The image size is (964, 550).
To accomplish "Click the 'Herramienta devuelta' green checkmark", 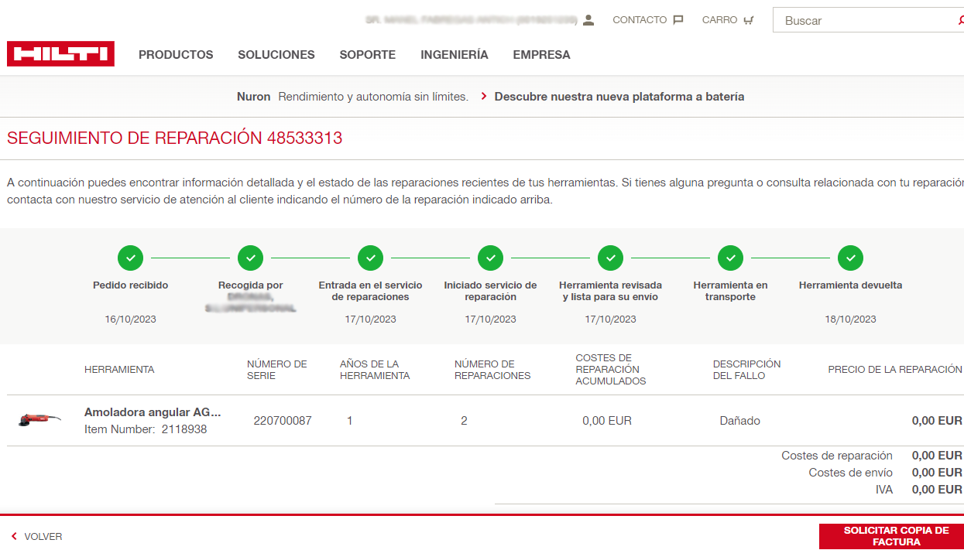I will point(850,258).
